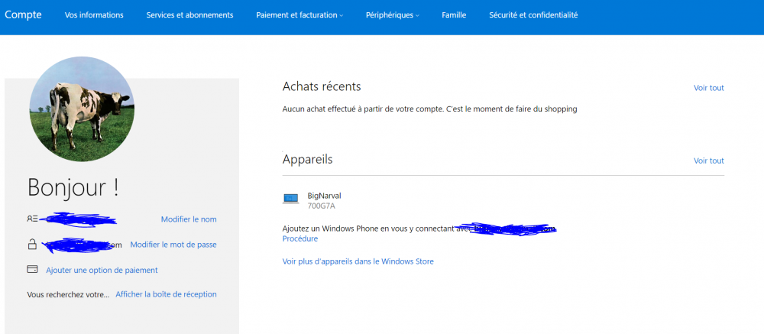This screenshot has width=764, height=334.
Task: Click Ajouter une option de paiement
Action: point(102,270)
